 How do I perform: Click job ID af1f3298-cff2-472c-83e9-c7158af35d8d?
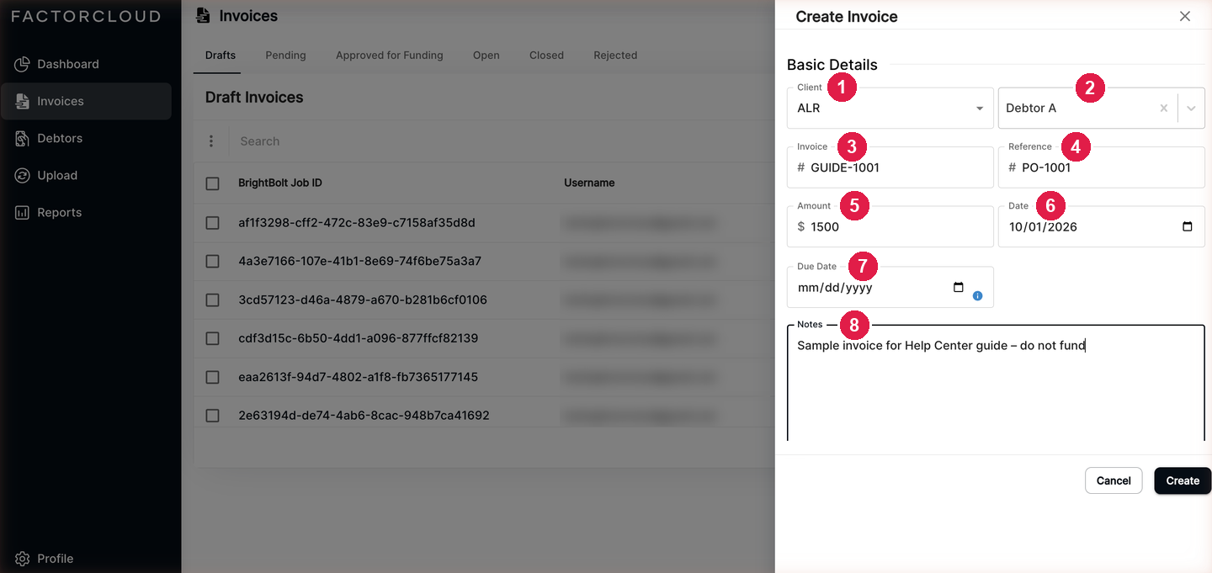point(357,223)
